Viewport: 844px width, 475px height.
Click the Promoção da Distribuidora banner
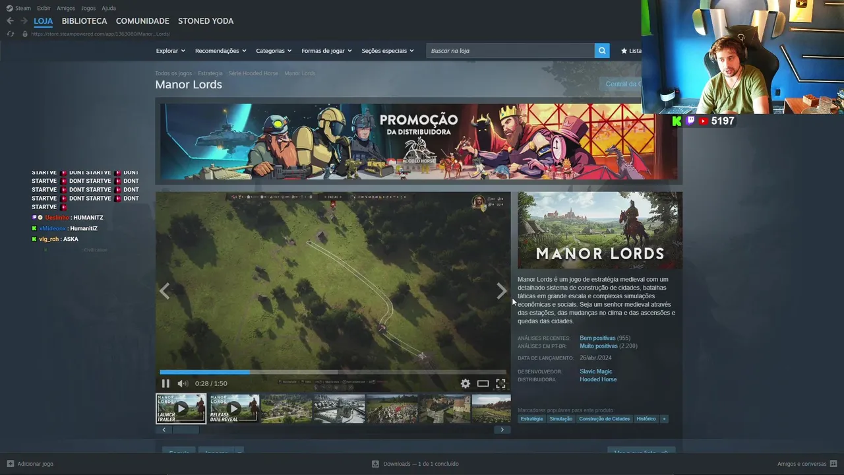click(419, 141)
